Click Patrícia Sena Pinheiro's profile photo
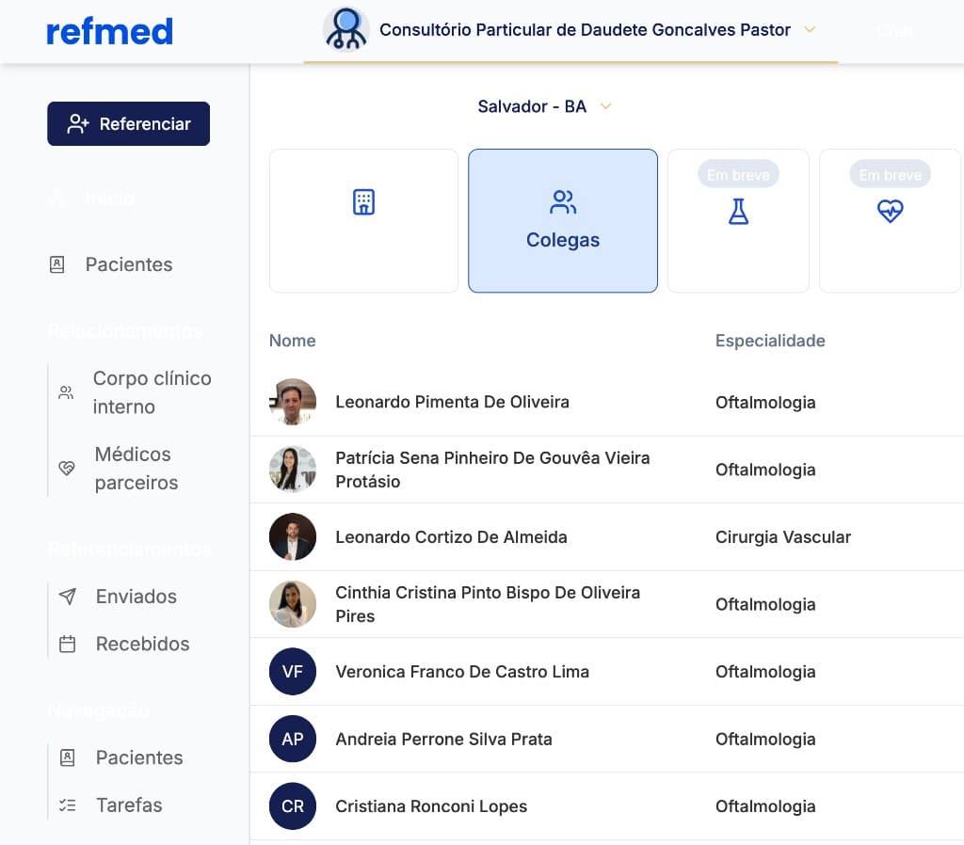Image resolution: width=964 pixels, height=845 pixels. tap(293, 470)
